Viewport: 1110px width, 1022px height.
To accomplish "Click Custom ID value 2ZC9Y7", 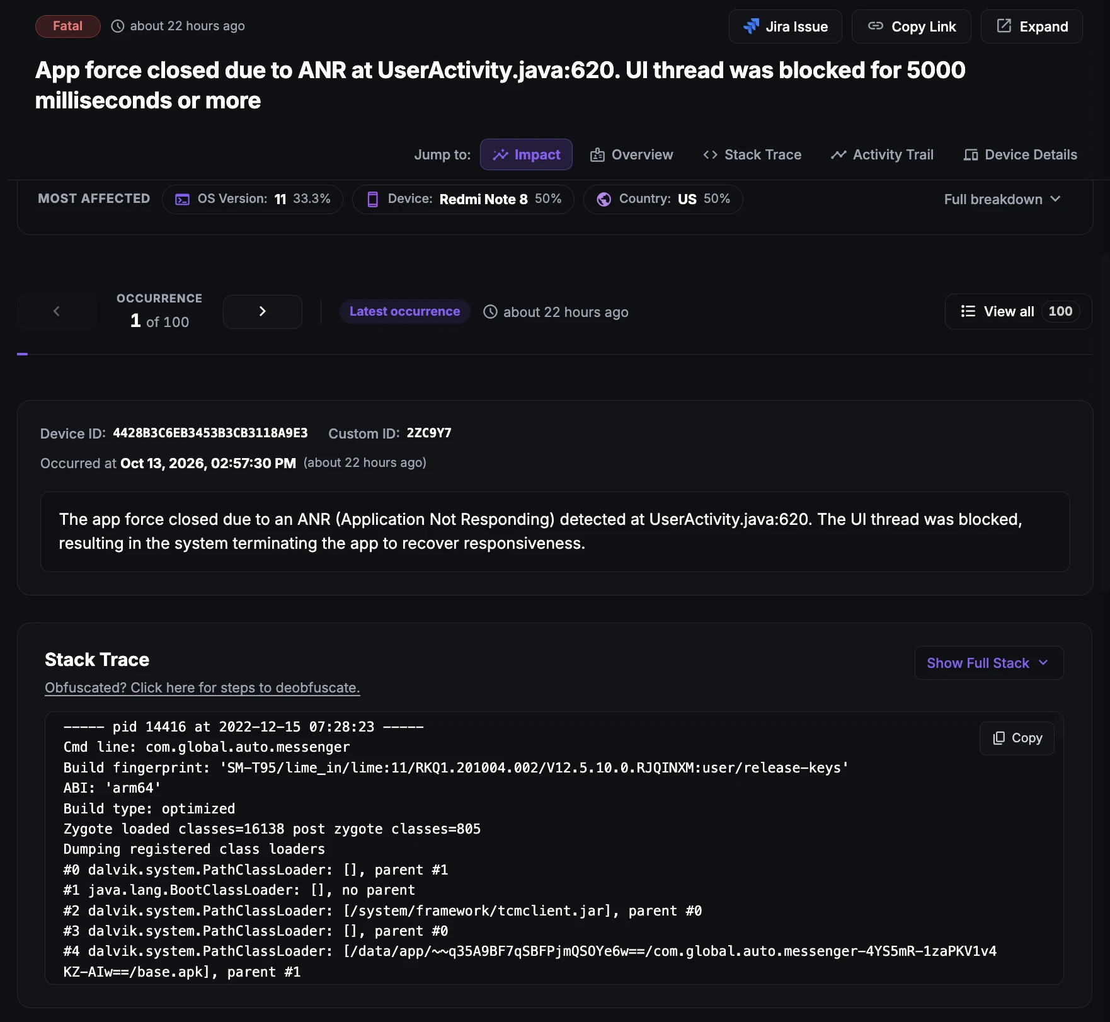I will (429, 433).
